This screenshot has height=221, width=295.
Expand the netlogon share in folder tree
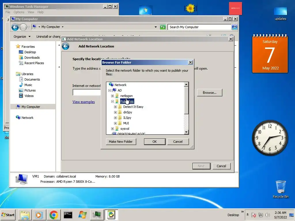click(113, 96)
